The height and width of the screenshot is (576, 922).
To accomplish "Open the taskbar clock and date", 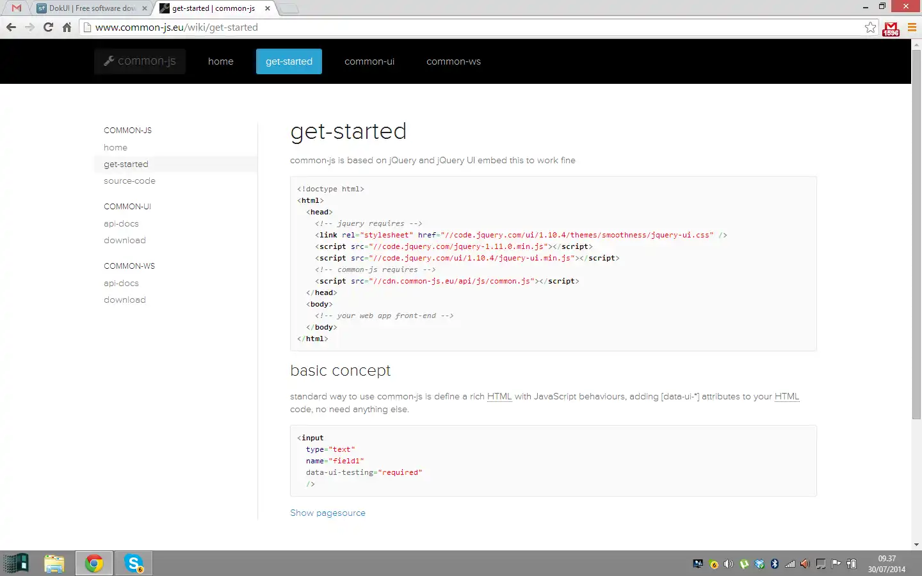I will [887, 564].
